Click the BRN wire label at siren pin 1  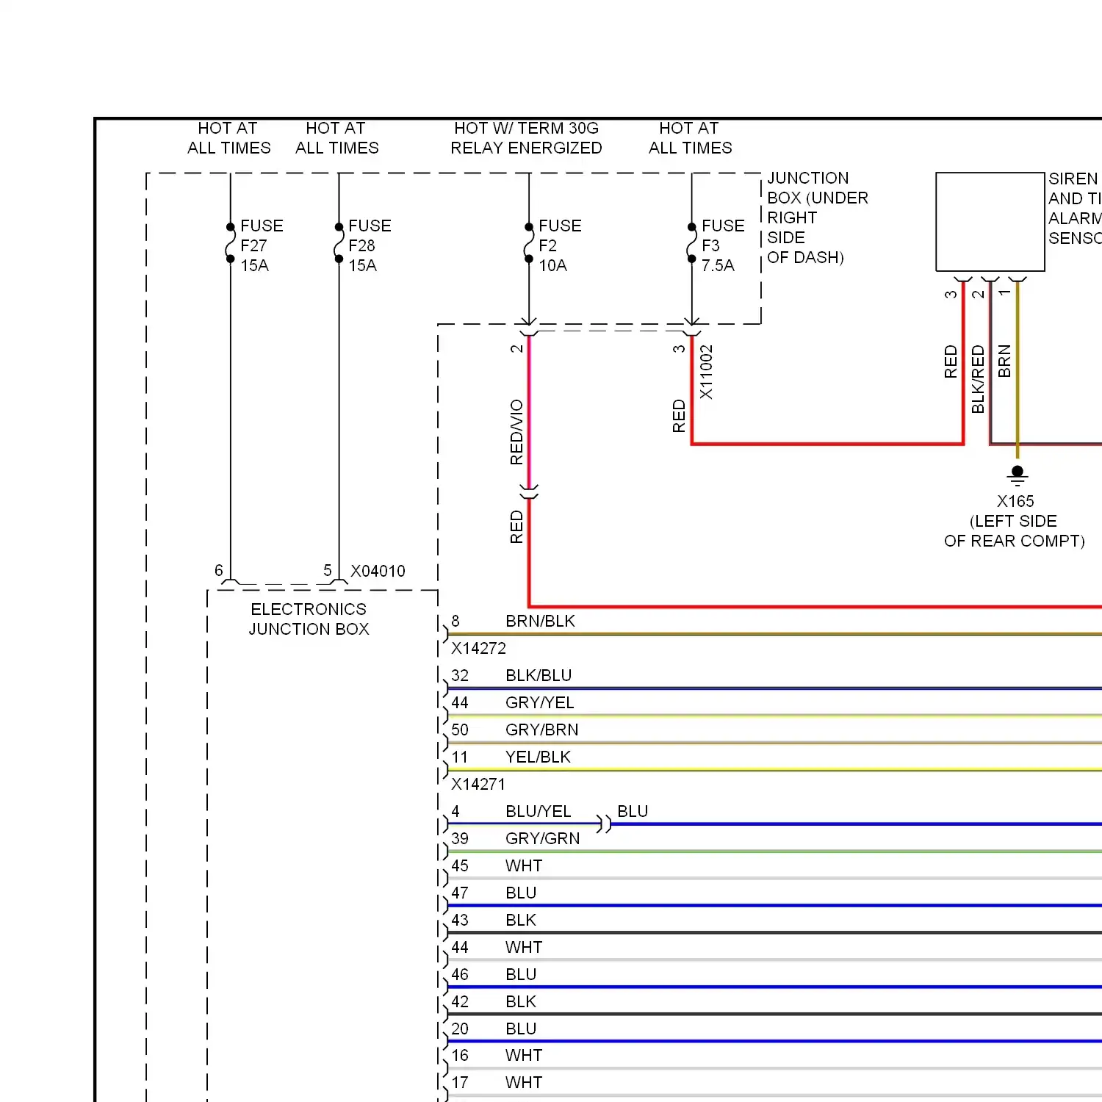point(1004,361)
